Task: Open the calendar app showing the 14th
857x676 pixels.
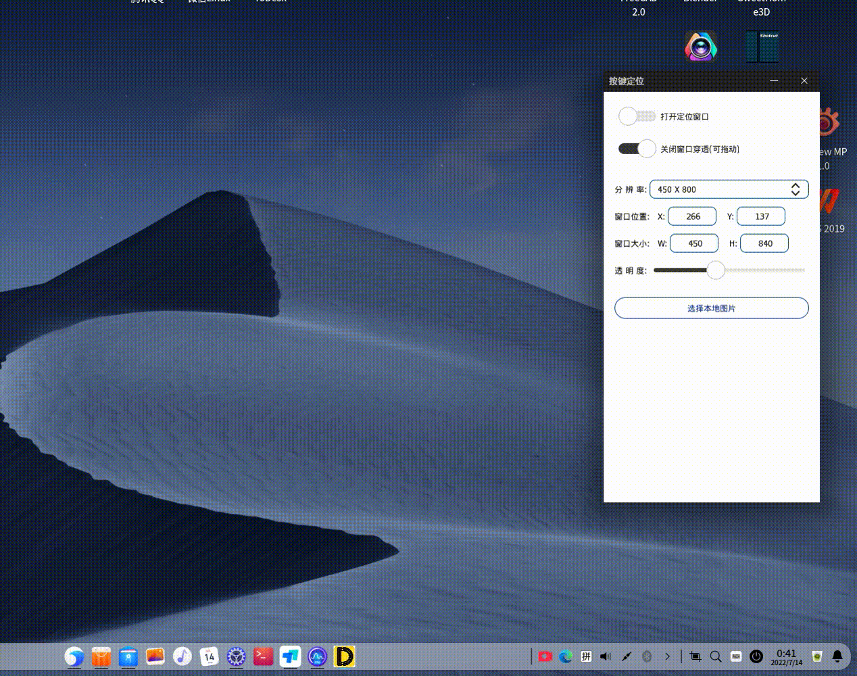Action: click(209, 656)
